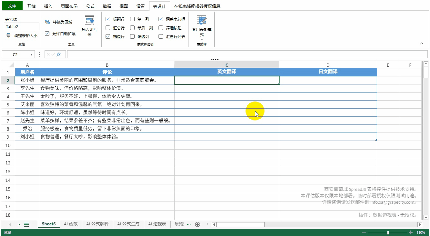Enable the Total Row (汇总行) checkbox

click(x=108, y=28)
